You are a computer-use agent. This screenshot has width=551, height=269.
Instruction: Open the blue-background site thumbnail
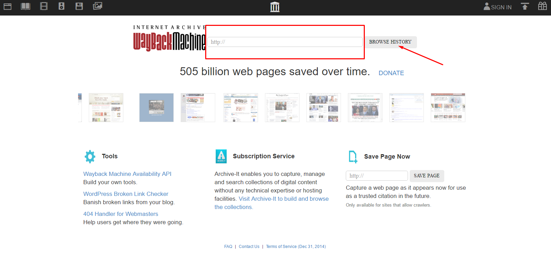tap(156, 108)
